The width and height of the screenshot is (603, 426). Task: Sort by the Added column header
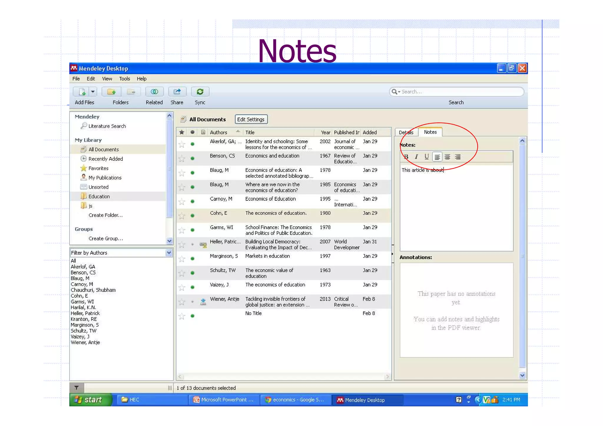coord(376,132)
